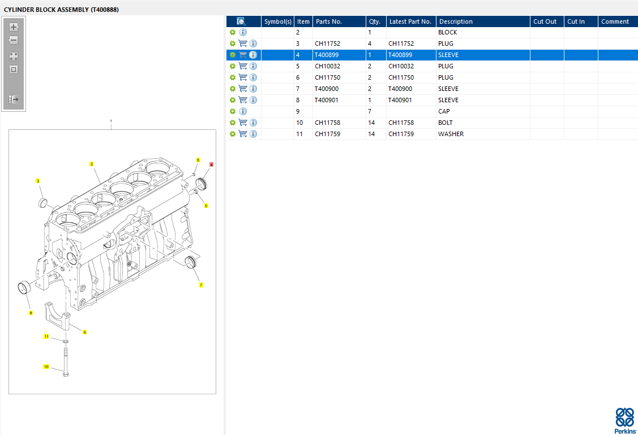The image size is (638, 435).
Task: Open info icon for CH11759 WASHER
Action: 253,134
